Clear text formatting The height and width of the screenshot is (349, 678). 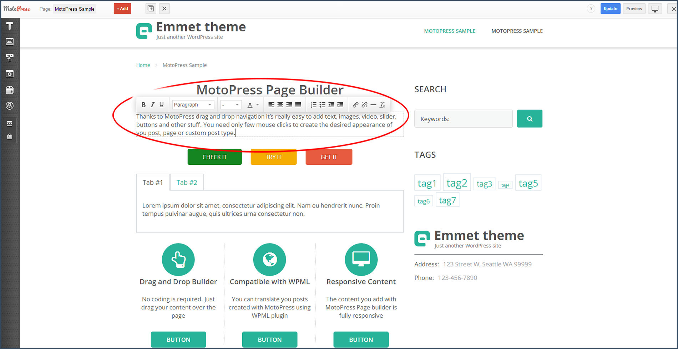(x=382, y=105)
